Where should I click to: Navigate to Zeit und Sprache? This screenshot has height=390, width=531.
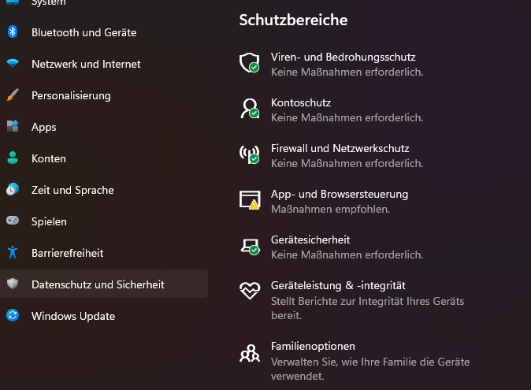(72, 190)
